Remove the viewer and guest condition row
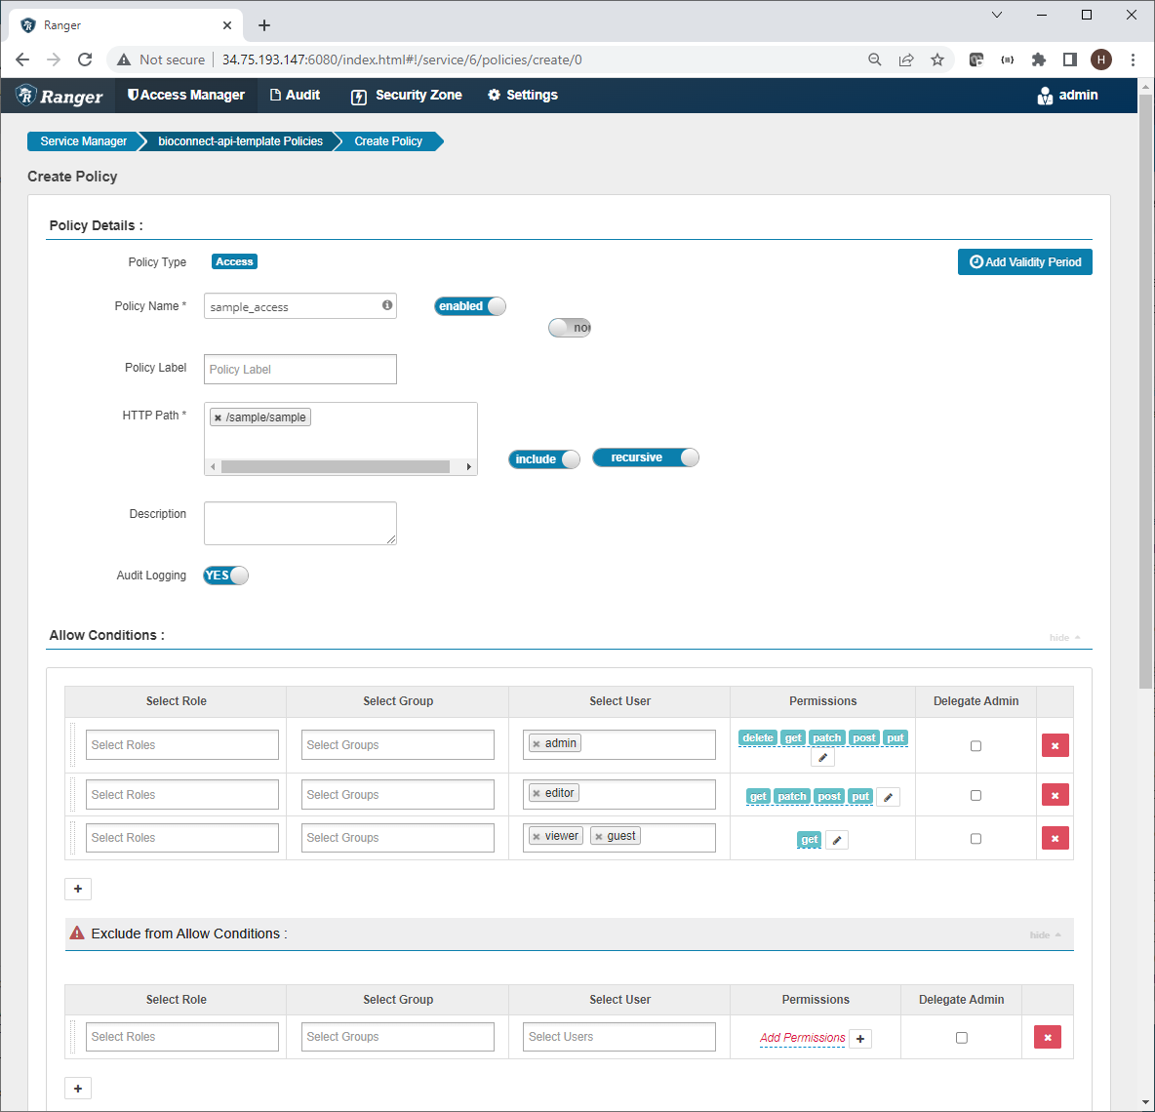This screenshot has width=1155, height=1112. 1055,838
